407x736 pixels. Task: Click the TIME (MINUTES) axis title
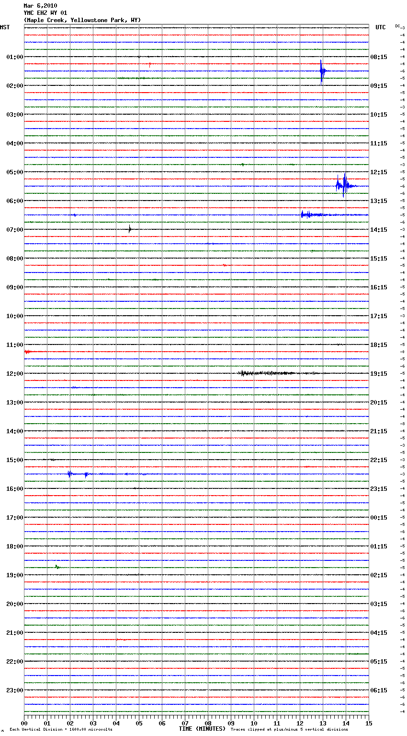202,729
